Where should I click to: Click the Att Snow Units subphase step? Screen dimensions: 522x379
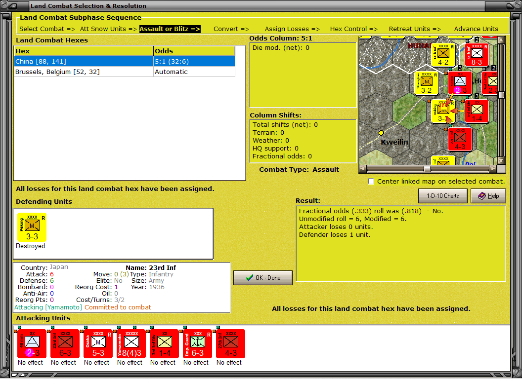coord(108,29)
